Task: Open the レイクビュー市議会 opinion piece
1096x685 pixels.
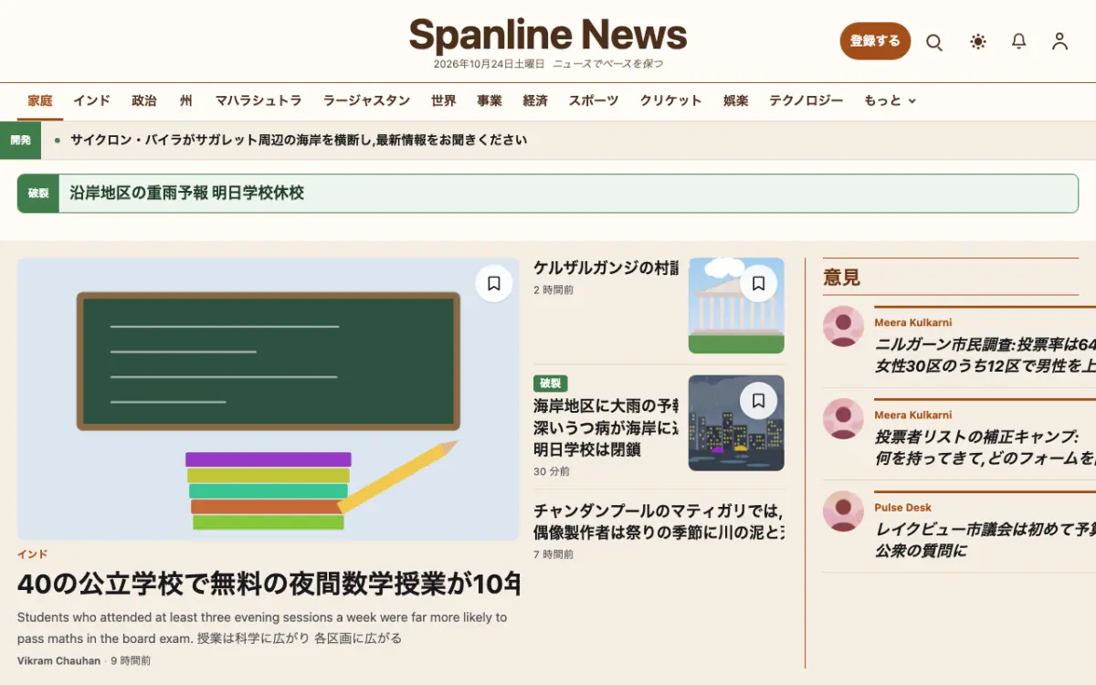Action: pyautogui.click(x=985, y=540)
